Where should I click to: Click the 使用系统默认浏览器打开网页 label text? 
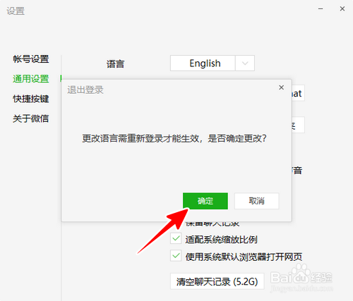pyautogui.click(x=244, y=257)
